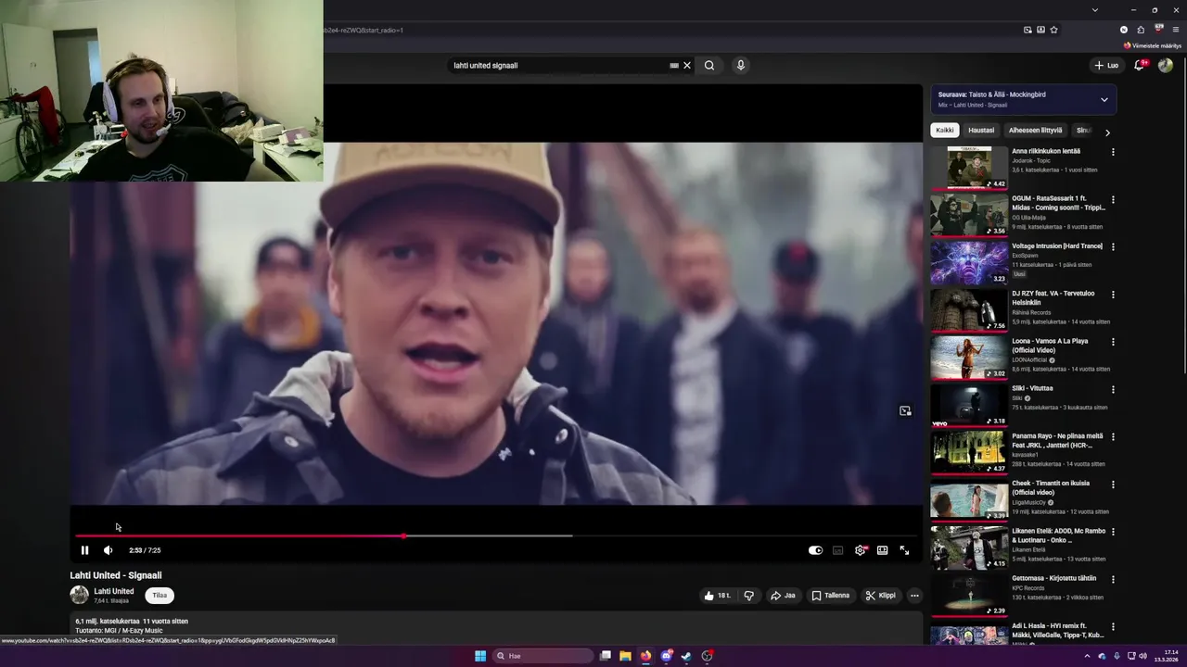1187x667 pixels.
Task: Mute the video using the speaker icon
Action: [108, 550]
